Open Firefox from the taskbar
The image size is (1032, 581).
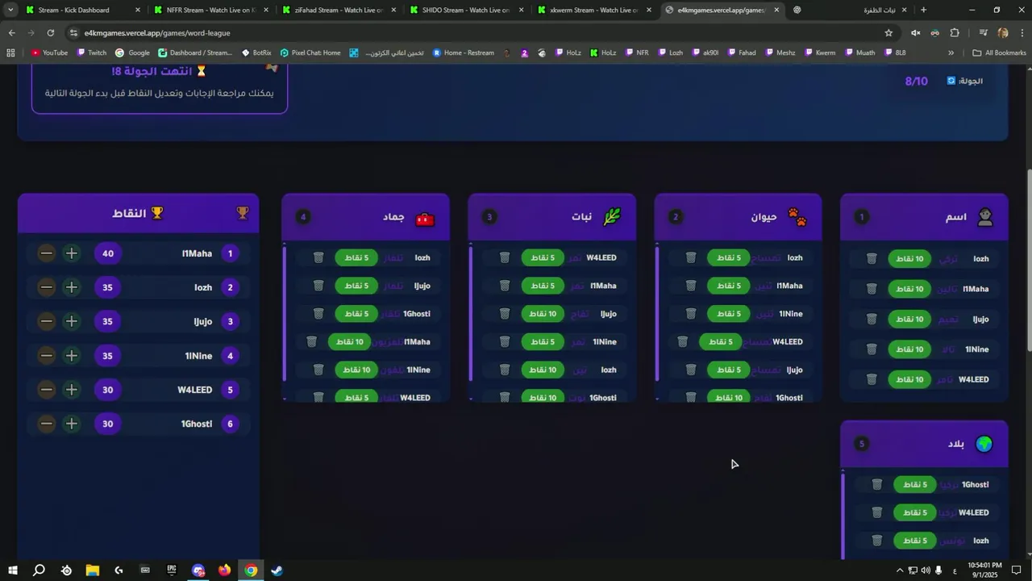[224, 571]
